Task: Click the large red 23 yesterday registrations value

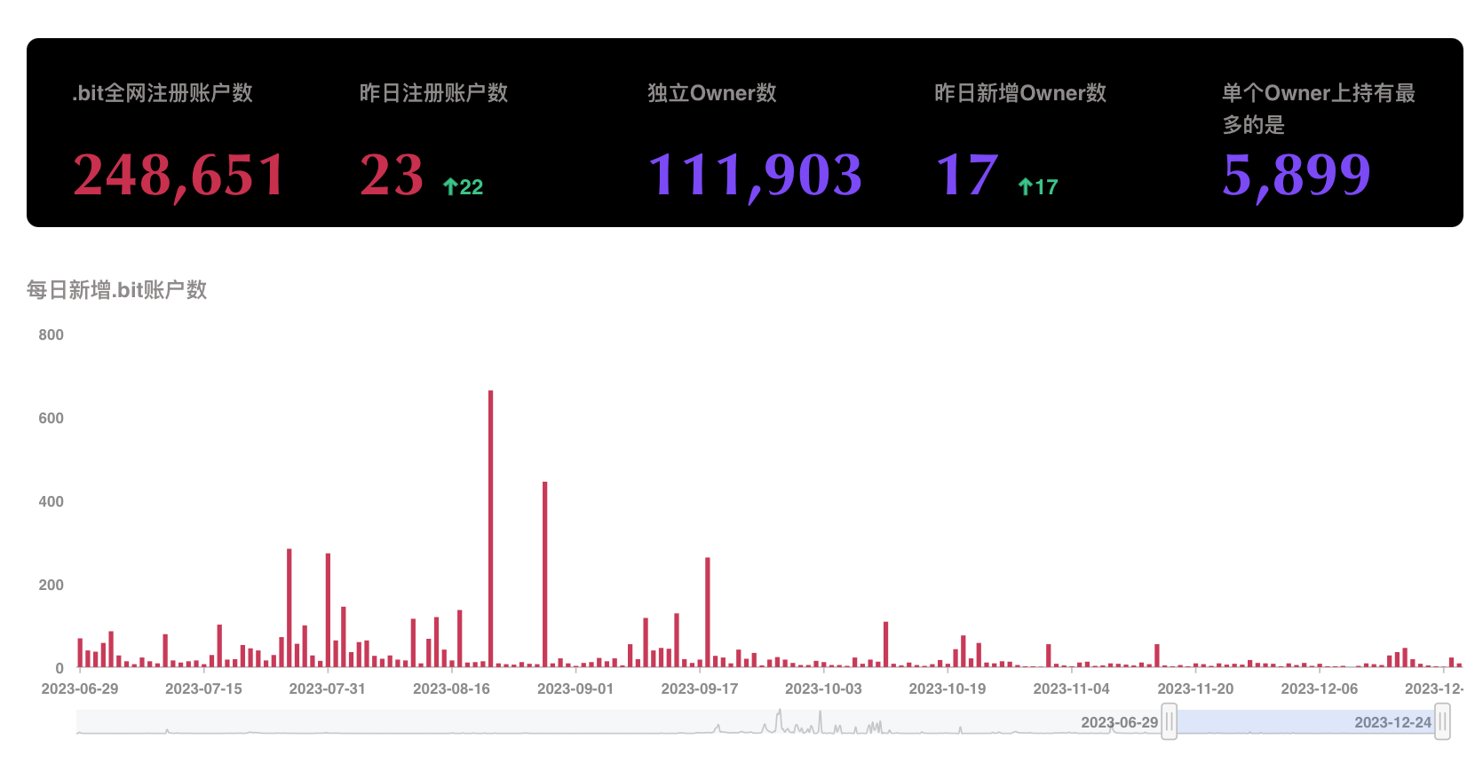Action: pyautogui.click(x=392, y=175)
